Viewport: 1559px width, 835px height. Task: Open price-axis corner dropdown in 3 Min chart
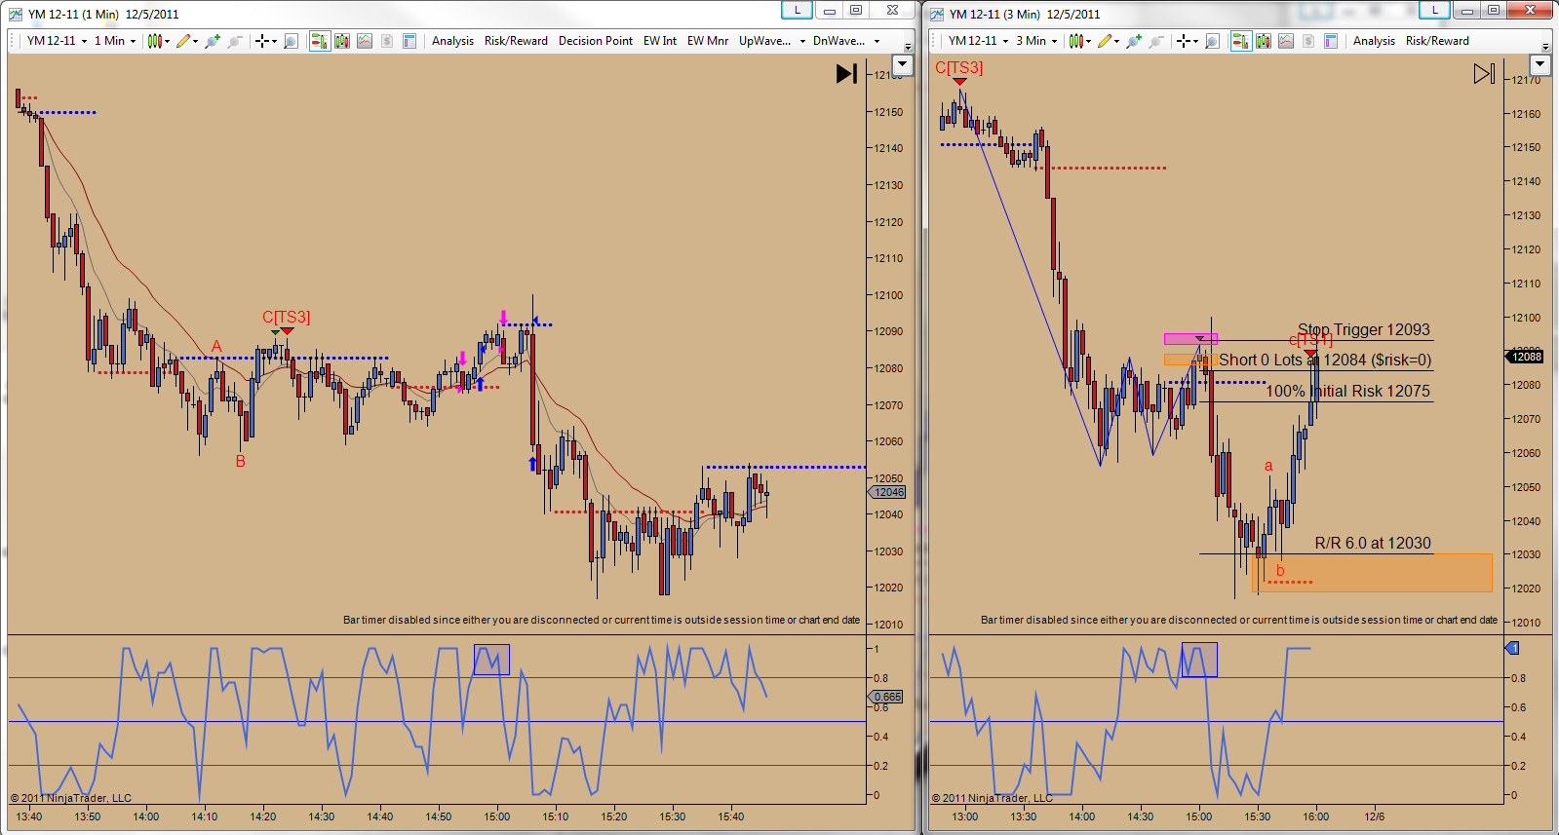[1540, 64]
